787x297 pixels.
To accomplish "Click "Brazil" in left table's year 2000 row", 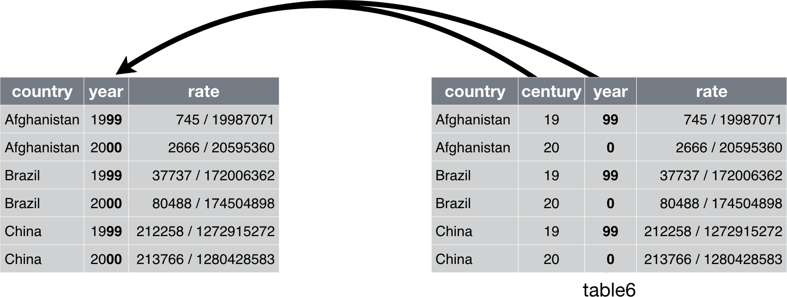I will (x=22, y=204).
